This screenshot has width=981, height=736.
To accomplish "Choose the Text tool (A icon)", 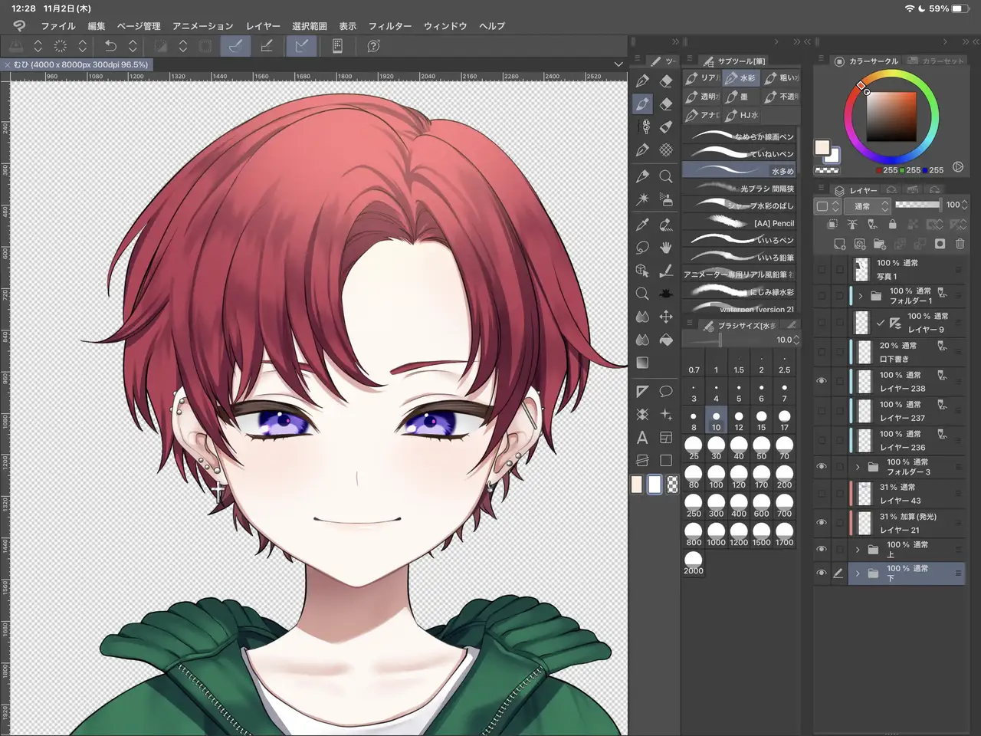I will (642, 438).
